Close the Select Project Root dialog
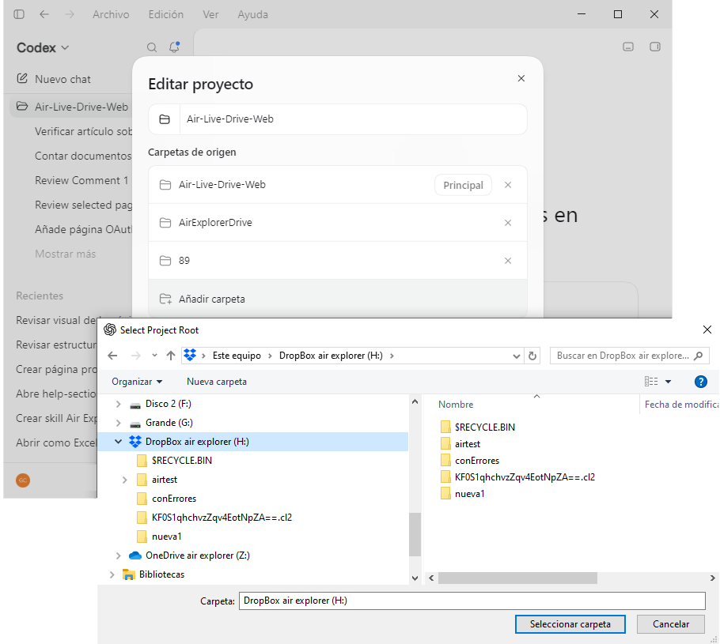 (x=707, y=330)
